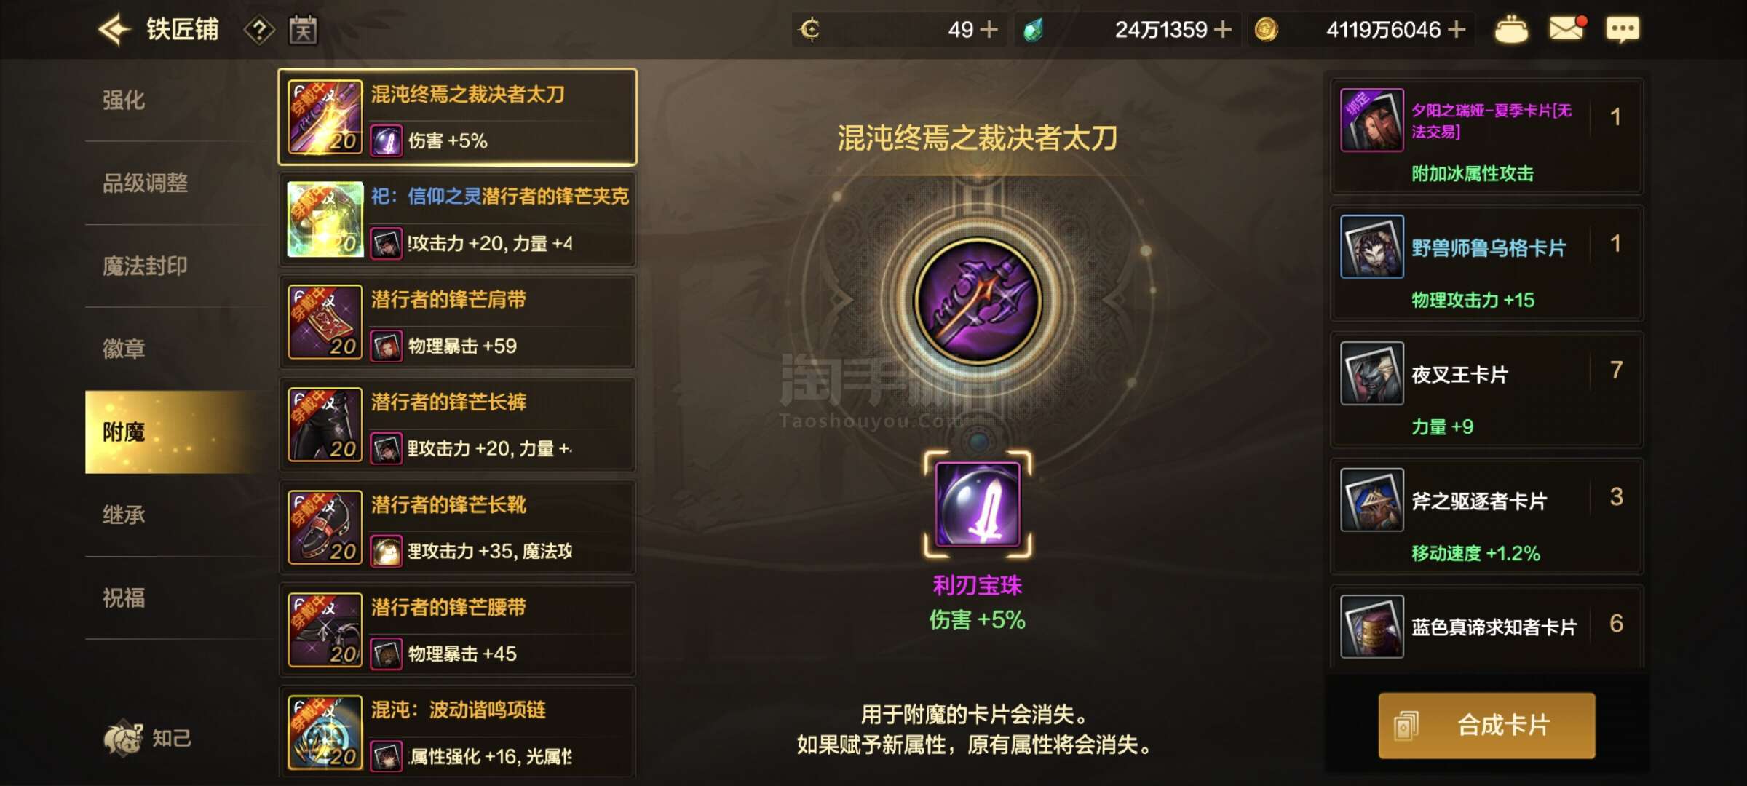
Task: Open the chat bubble icon
Action: pos(1623,30)
